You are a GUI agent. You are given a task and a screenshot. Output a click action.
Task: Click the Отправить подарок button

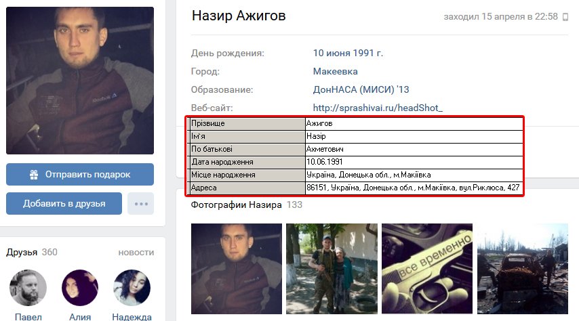[80, 175]
